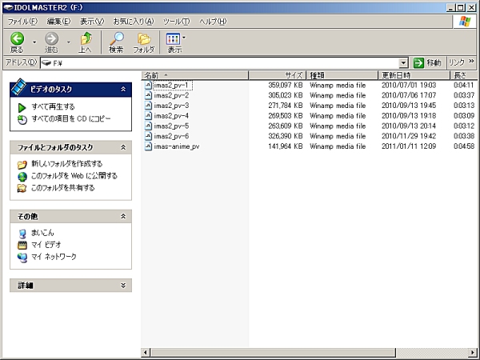The width and height of the screenshot is (480, 360).
Task: Sort by 種類 column header
Action: click(342, 75)
